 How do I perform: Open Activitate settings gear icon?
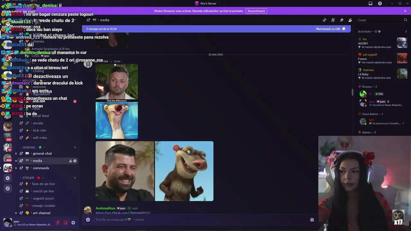(x=379, y=31)
